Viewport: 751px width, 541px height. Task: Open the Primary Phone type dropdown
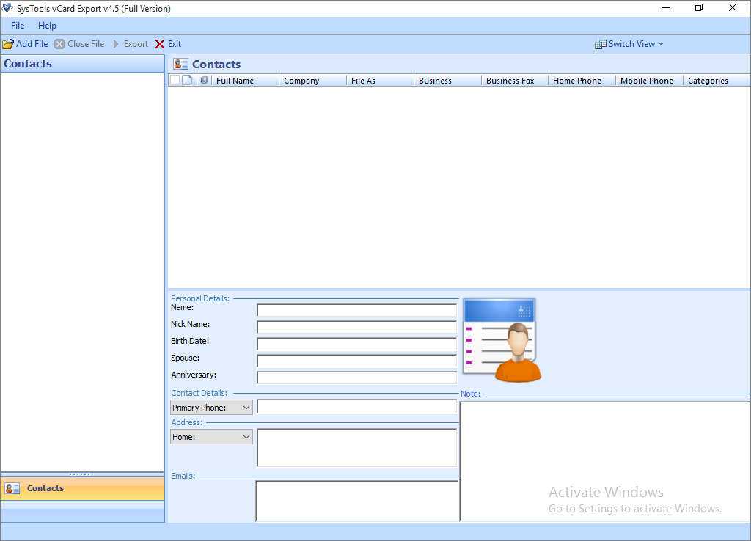[x=247, y=407]
